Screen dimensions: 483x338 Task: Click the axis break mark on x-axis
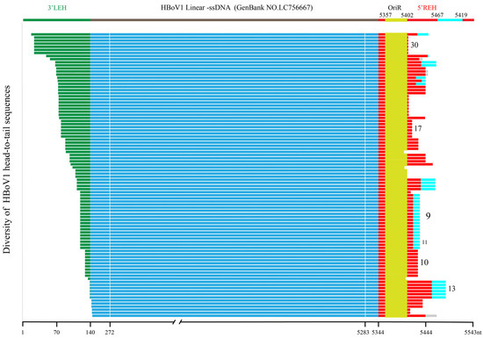pyautogui.click(x=177, y=322)
